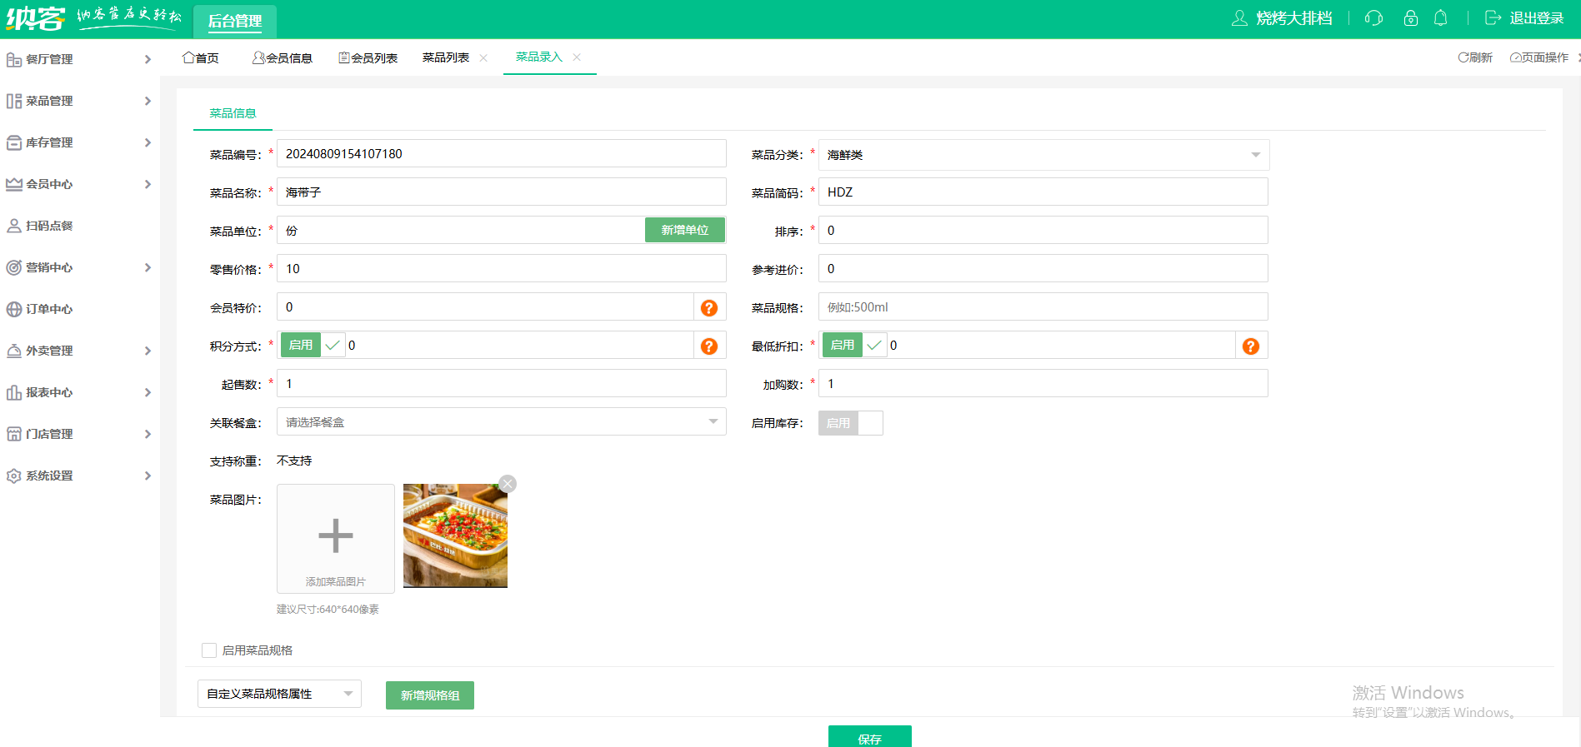The image size is (1581, 747).
Task: Click the 菜品名称 input field
Action: 502,192
